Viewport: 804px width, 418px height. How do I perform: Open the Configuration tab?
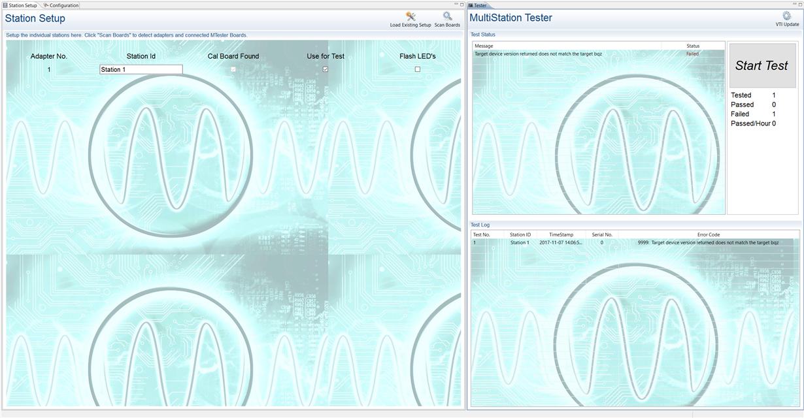pos(61,5)
